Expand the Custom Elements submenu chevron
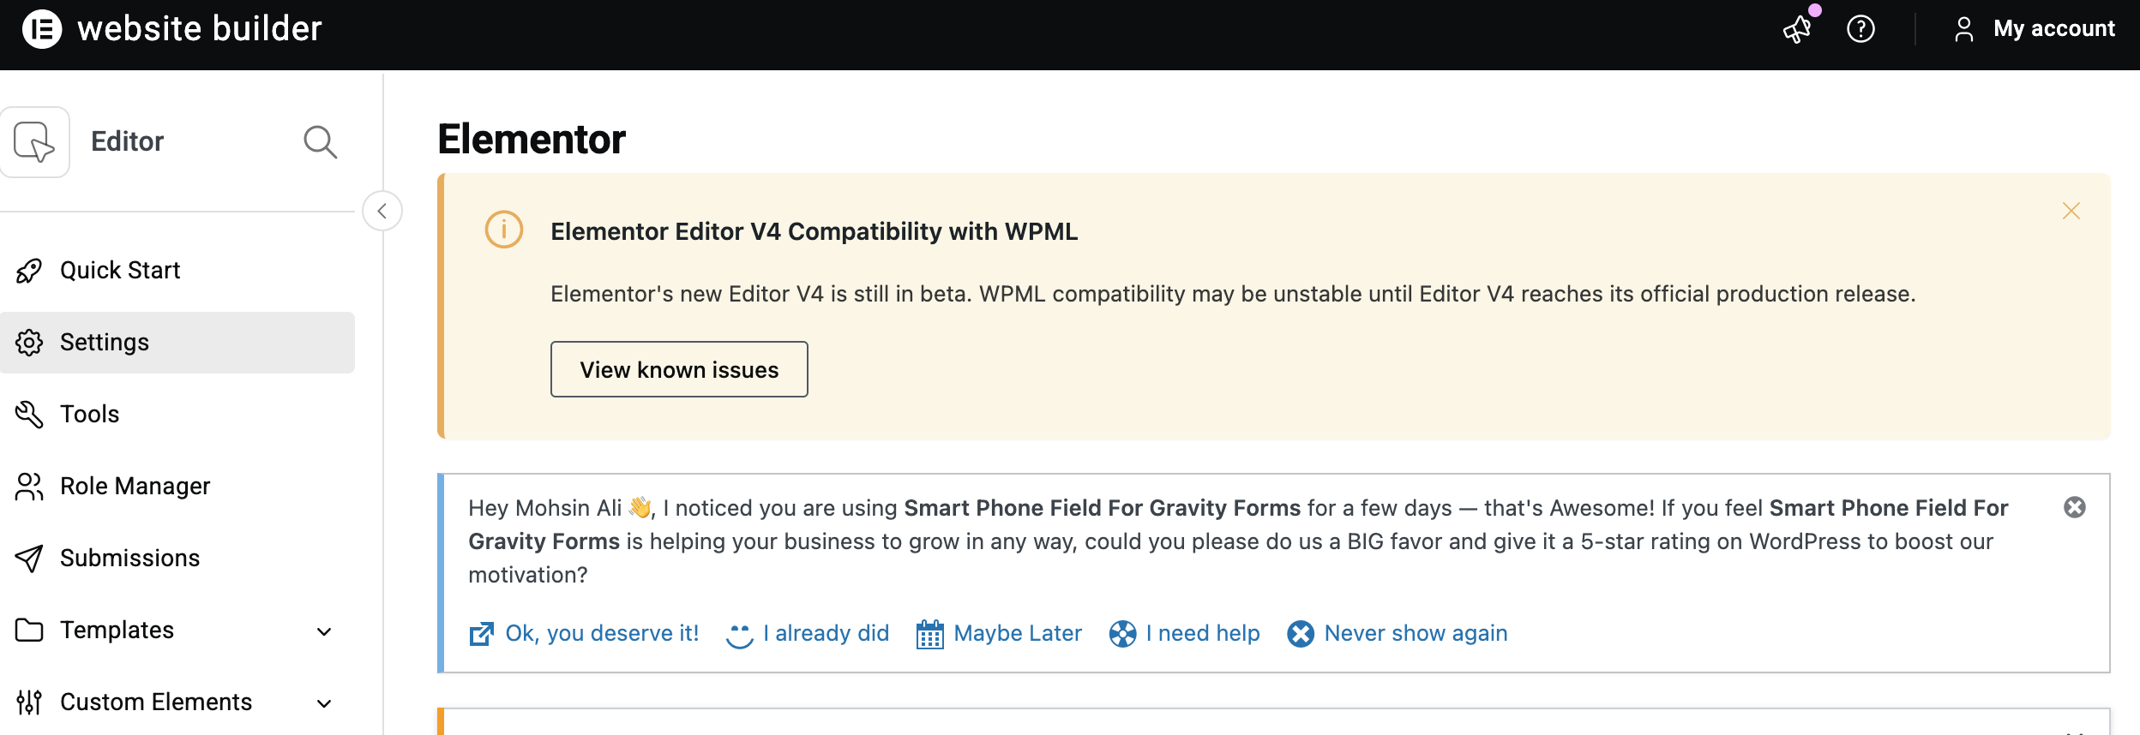Viewport: 2140px width, 735px height. pos(324,703)
